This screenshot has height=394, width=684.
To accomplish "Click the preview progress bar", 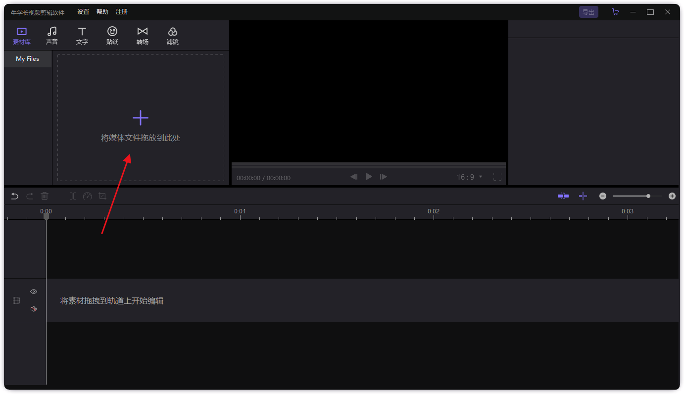I will tap(369, 164).
